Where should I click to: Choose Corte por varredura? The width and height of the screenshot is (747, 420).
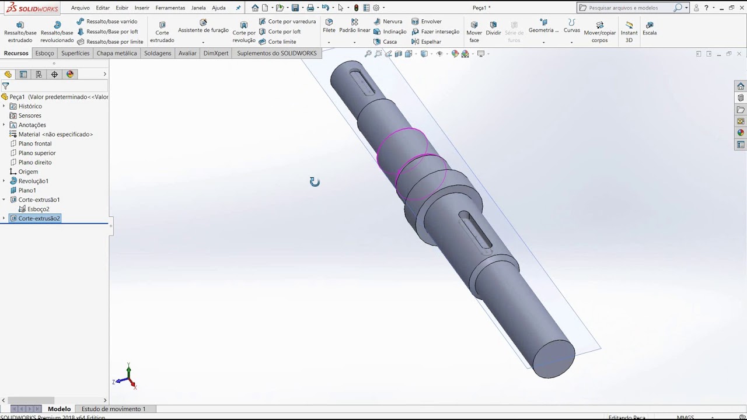pyautogui.click(x=287, y=22)
